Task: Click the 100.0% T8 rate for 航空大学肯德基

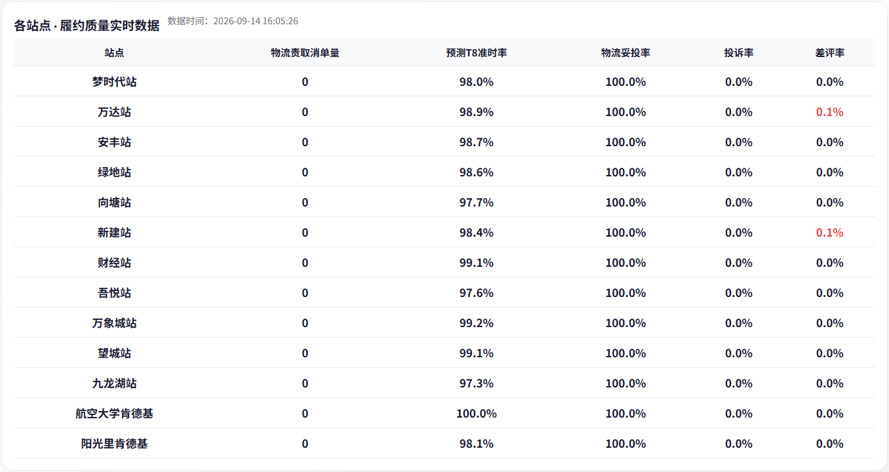Action: click(x=477, y=414)
